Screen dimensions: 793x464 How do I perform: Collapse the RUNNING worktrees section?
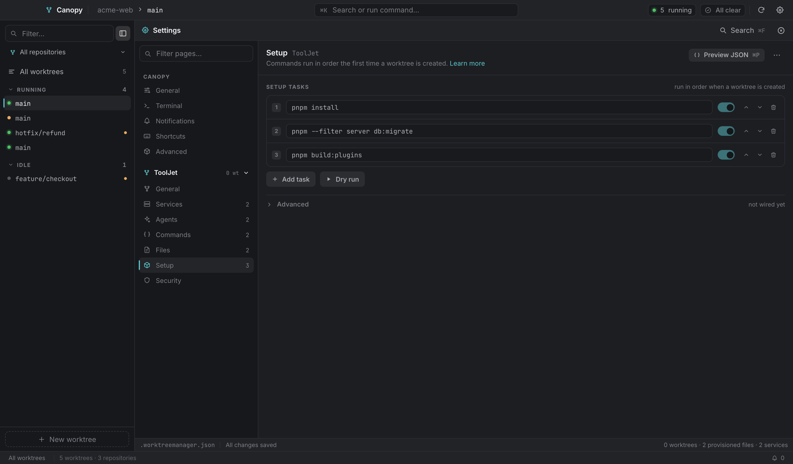11,90
